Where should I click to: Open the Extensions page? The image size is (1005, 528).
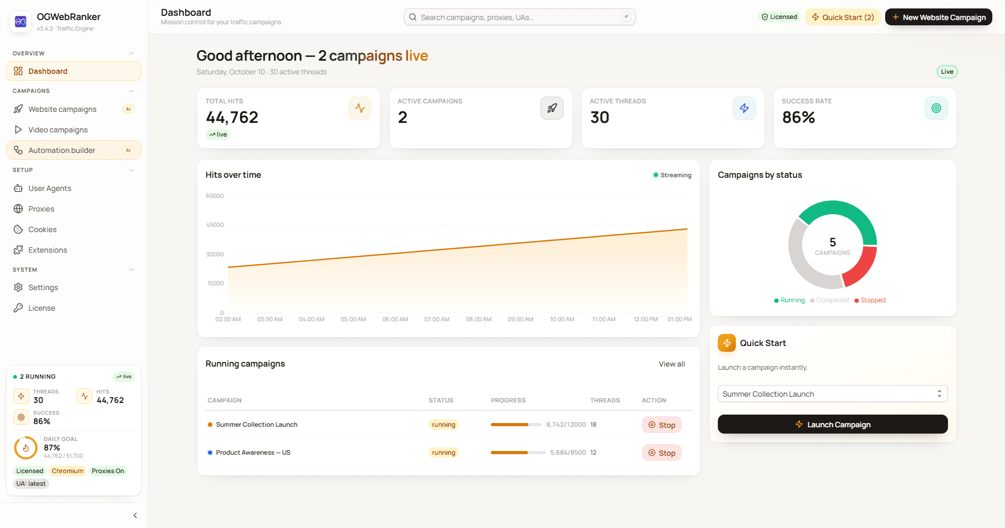[74, 250]
